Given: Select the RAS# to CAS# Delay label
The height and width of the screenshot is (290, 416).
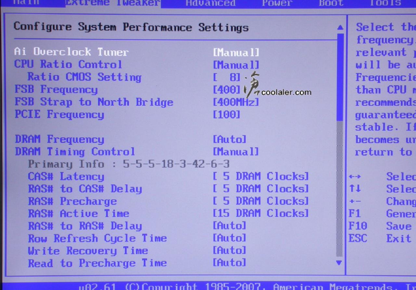Looking at the screenshot, I should (x=85, y=189).
